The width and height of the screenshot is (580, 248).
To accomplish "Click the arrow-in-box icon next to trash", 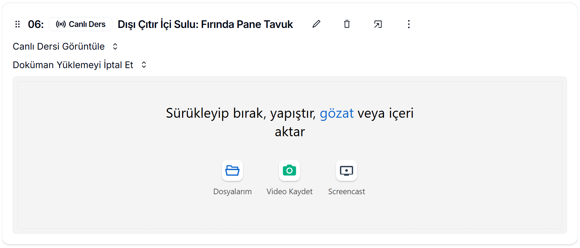I will 378,24.
